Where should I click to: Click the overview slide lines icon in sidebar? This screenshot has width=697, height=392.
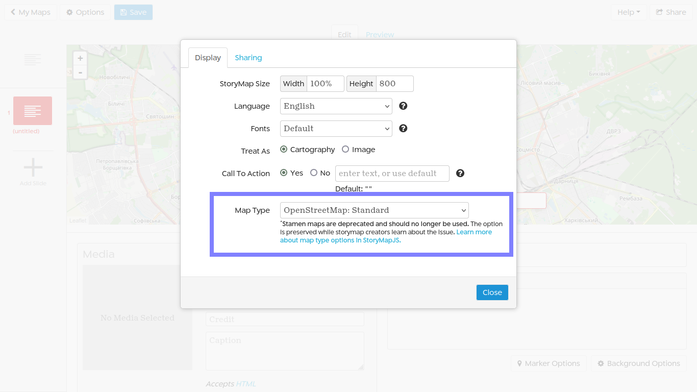33,60
